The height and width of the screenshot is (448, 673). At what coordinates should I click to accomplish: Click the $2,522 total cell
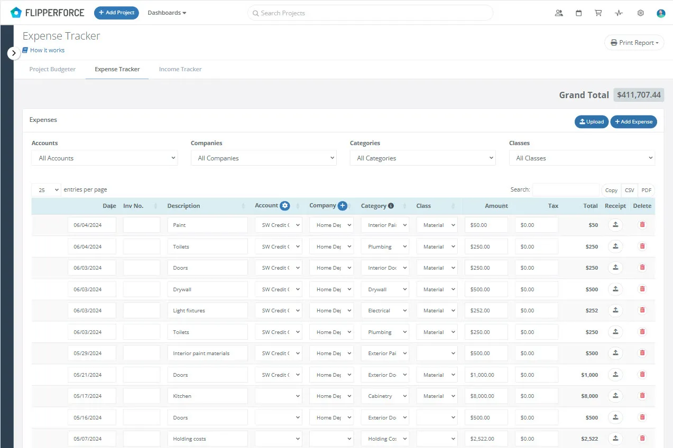[589, 439]
